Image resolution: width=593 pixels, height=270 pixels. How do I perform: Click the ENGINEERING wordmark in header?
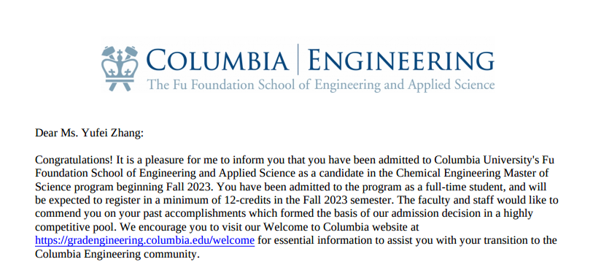(x=401, y=60)
